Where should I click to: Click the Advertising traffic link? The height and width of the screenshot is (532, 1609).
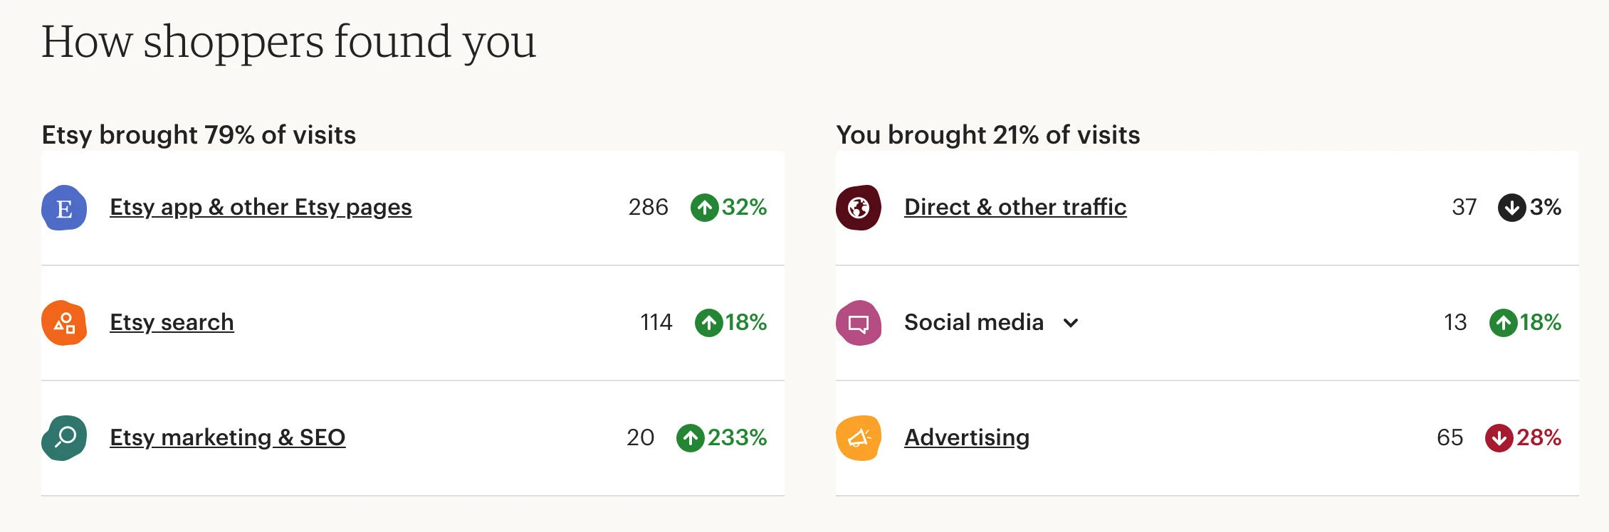pos(966,437)
